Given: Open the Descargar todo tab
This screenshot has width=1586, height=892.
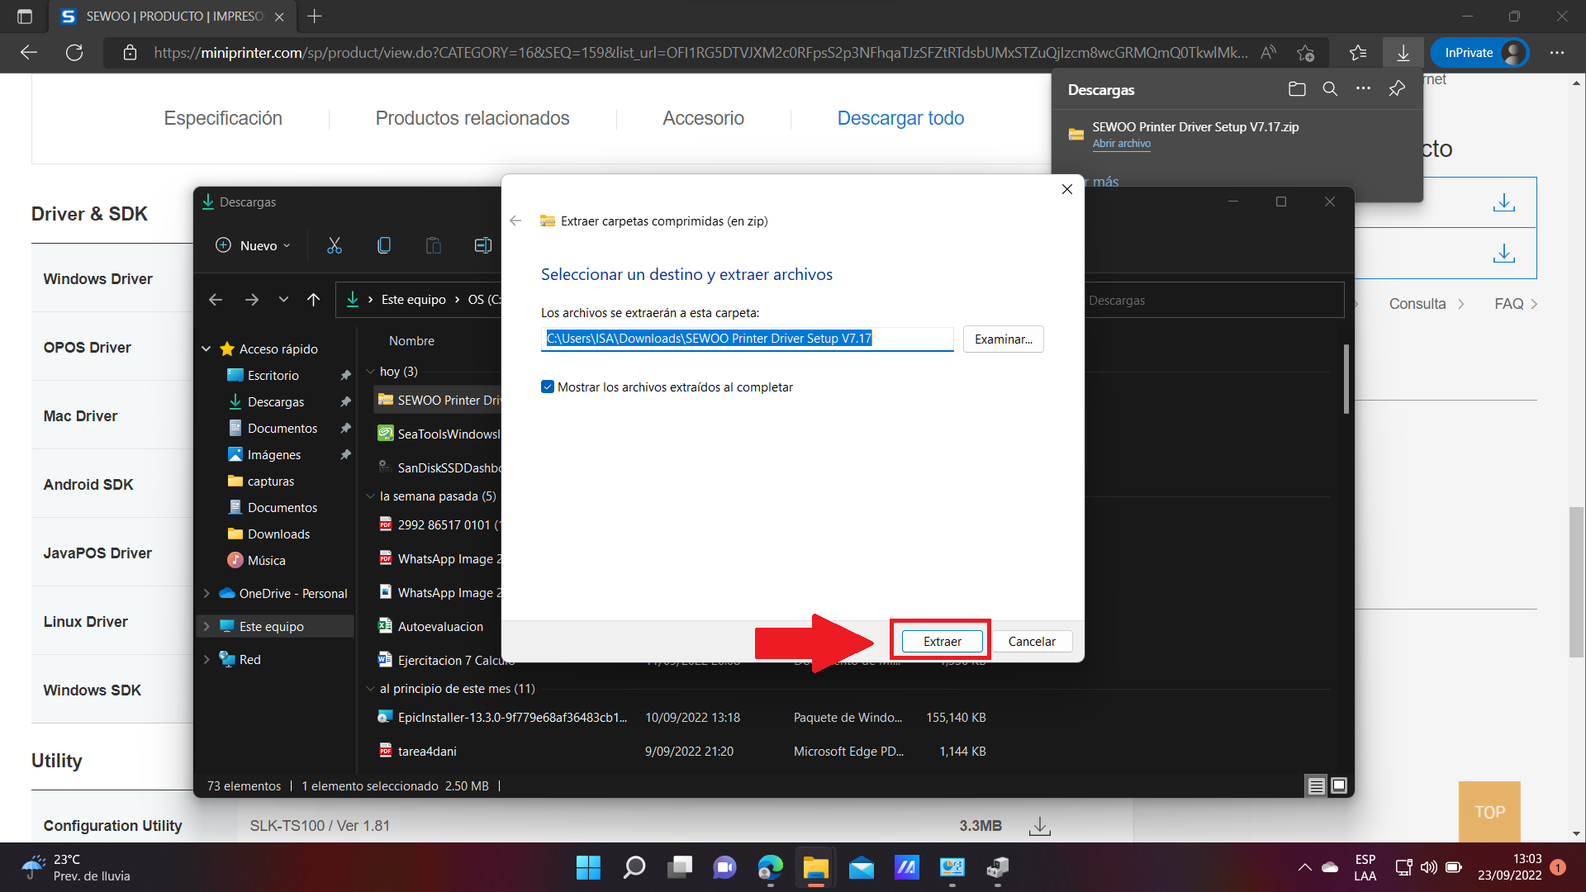Looking at the screenshot, I should [900, 118].
